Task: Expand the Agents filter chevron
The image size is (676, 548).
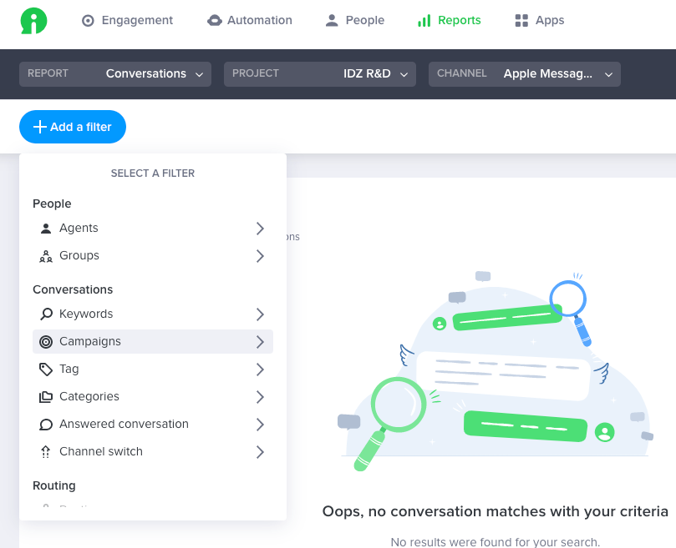Action: [260, 229]
